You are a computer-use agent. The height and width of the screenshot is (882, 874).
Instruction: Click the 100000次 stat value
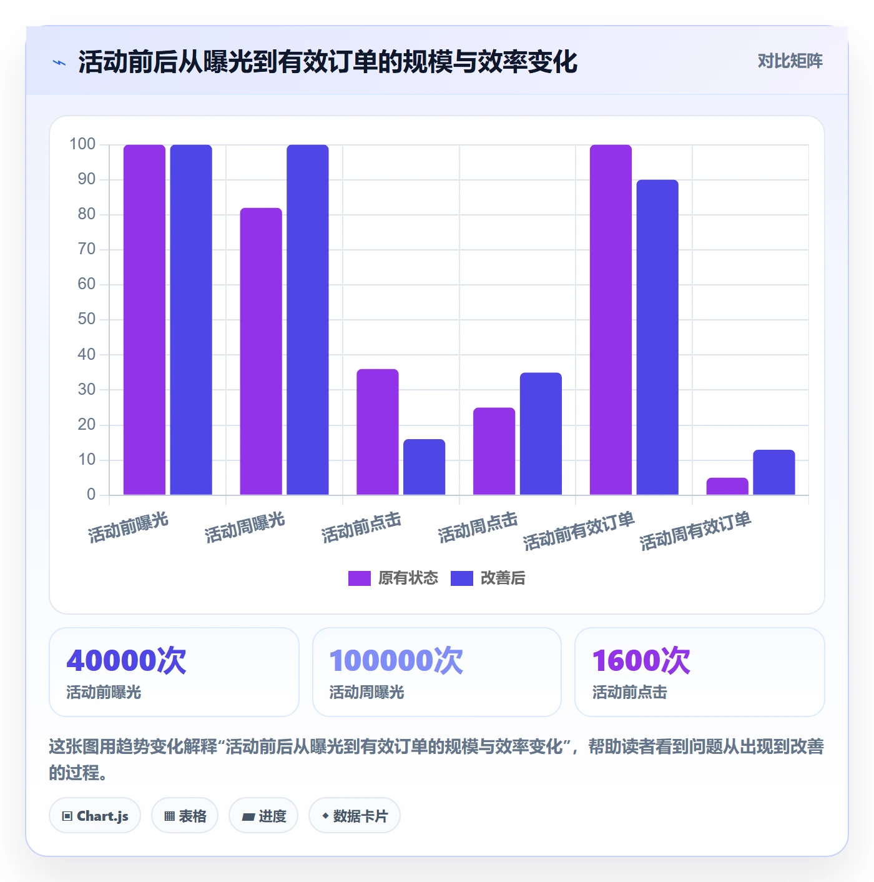coord(396,660)
